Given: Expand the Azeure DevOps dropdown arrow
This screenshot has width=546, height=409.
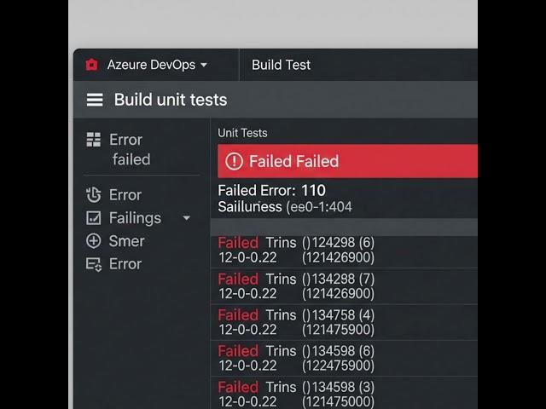Looking at the screenshot, I should click(x=204, y=66).
